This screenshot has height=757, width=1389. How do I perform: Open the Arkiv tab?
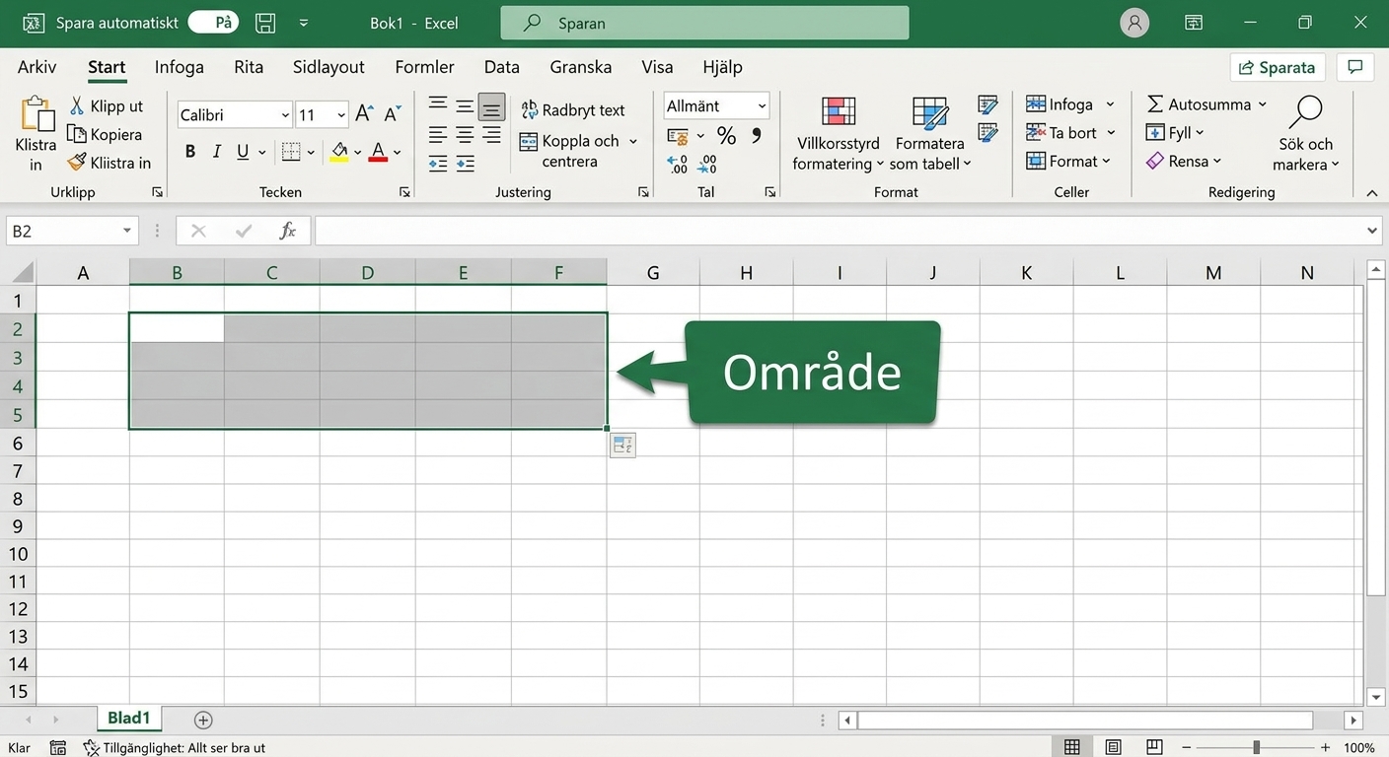coord(37,67)
